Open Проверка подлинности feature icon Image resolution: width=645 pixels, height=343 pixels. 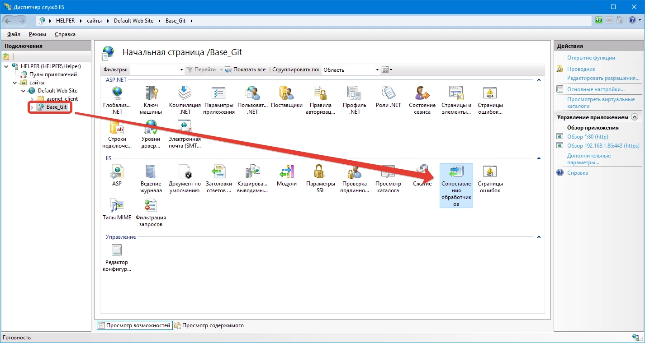coord(355,179)
